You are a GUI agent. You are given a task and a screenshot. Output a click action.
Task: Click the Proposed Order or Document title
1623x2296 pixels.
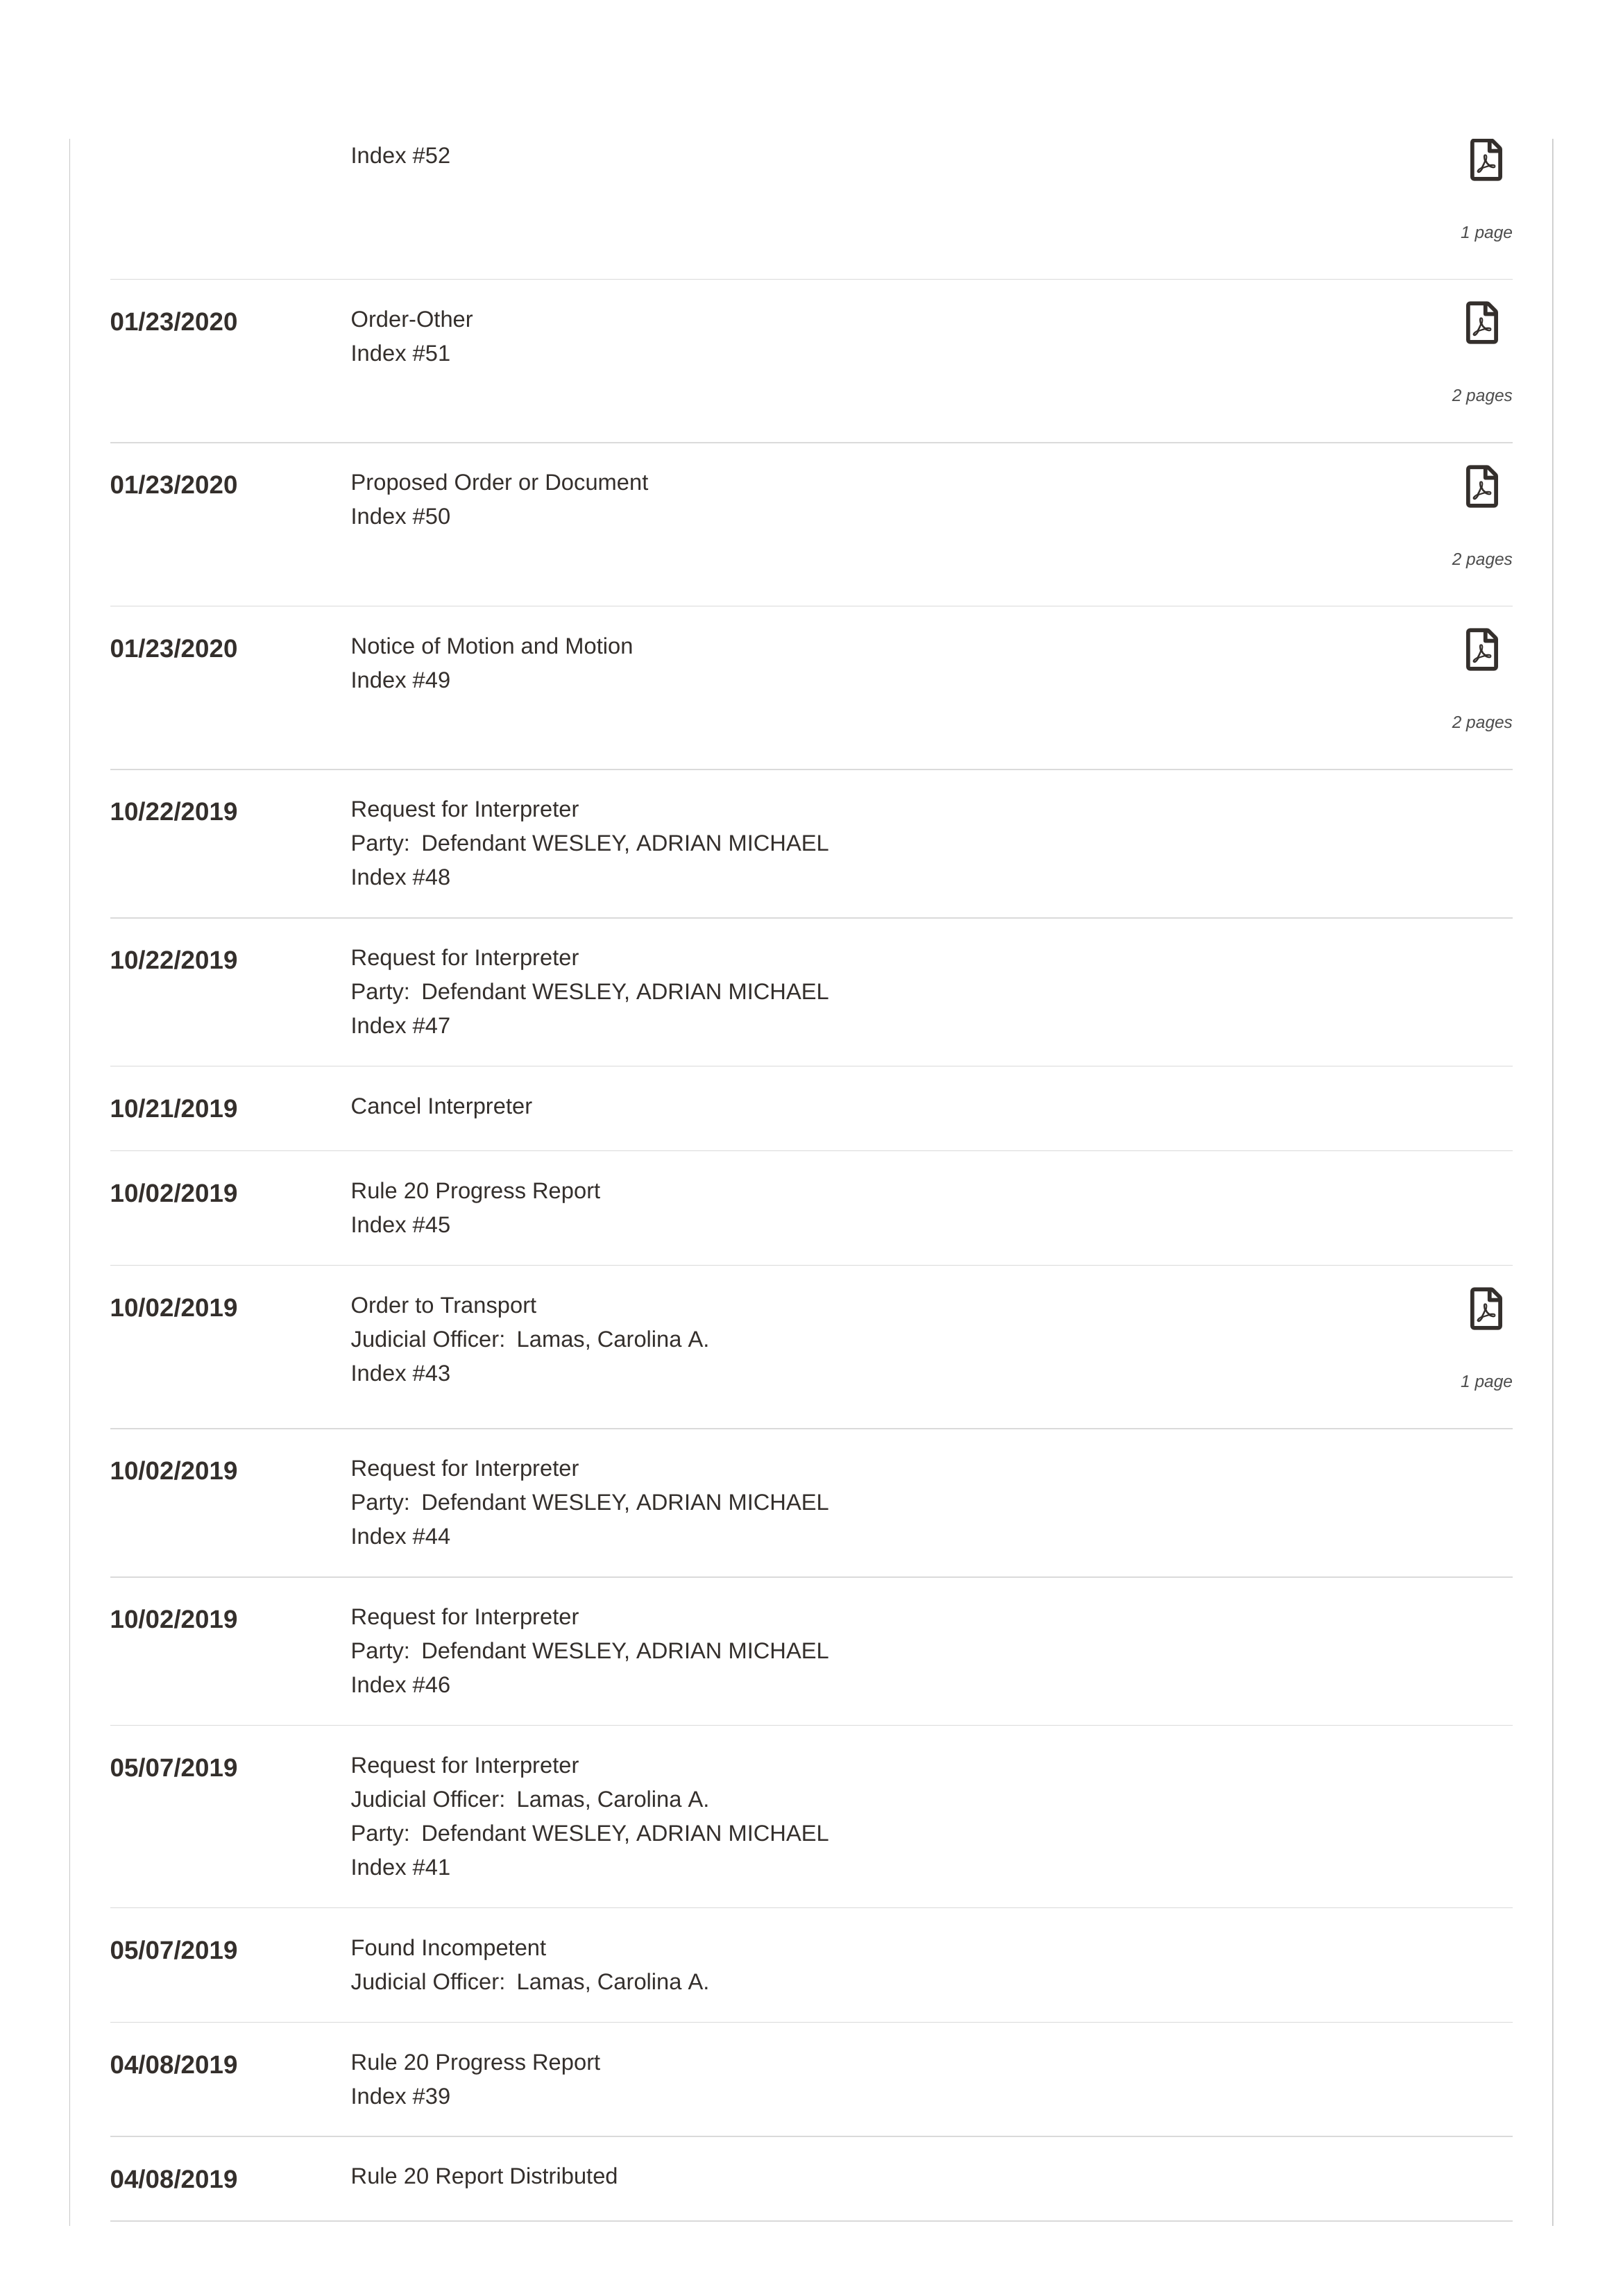[x=499, y=483]
